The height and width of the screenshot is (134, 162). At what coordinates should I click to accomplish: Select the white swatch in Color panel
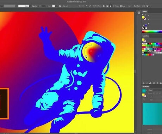coord(146,28)
